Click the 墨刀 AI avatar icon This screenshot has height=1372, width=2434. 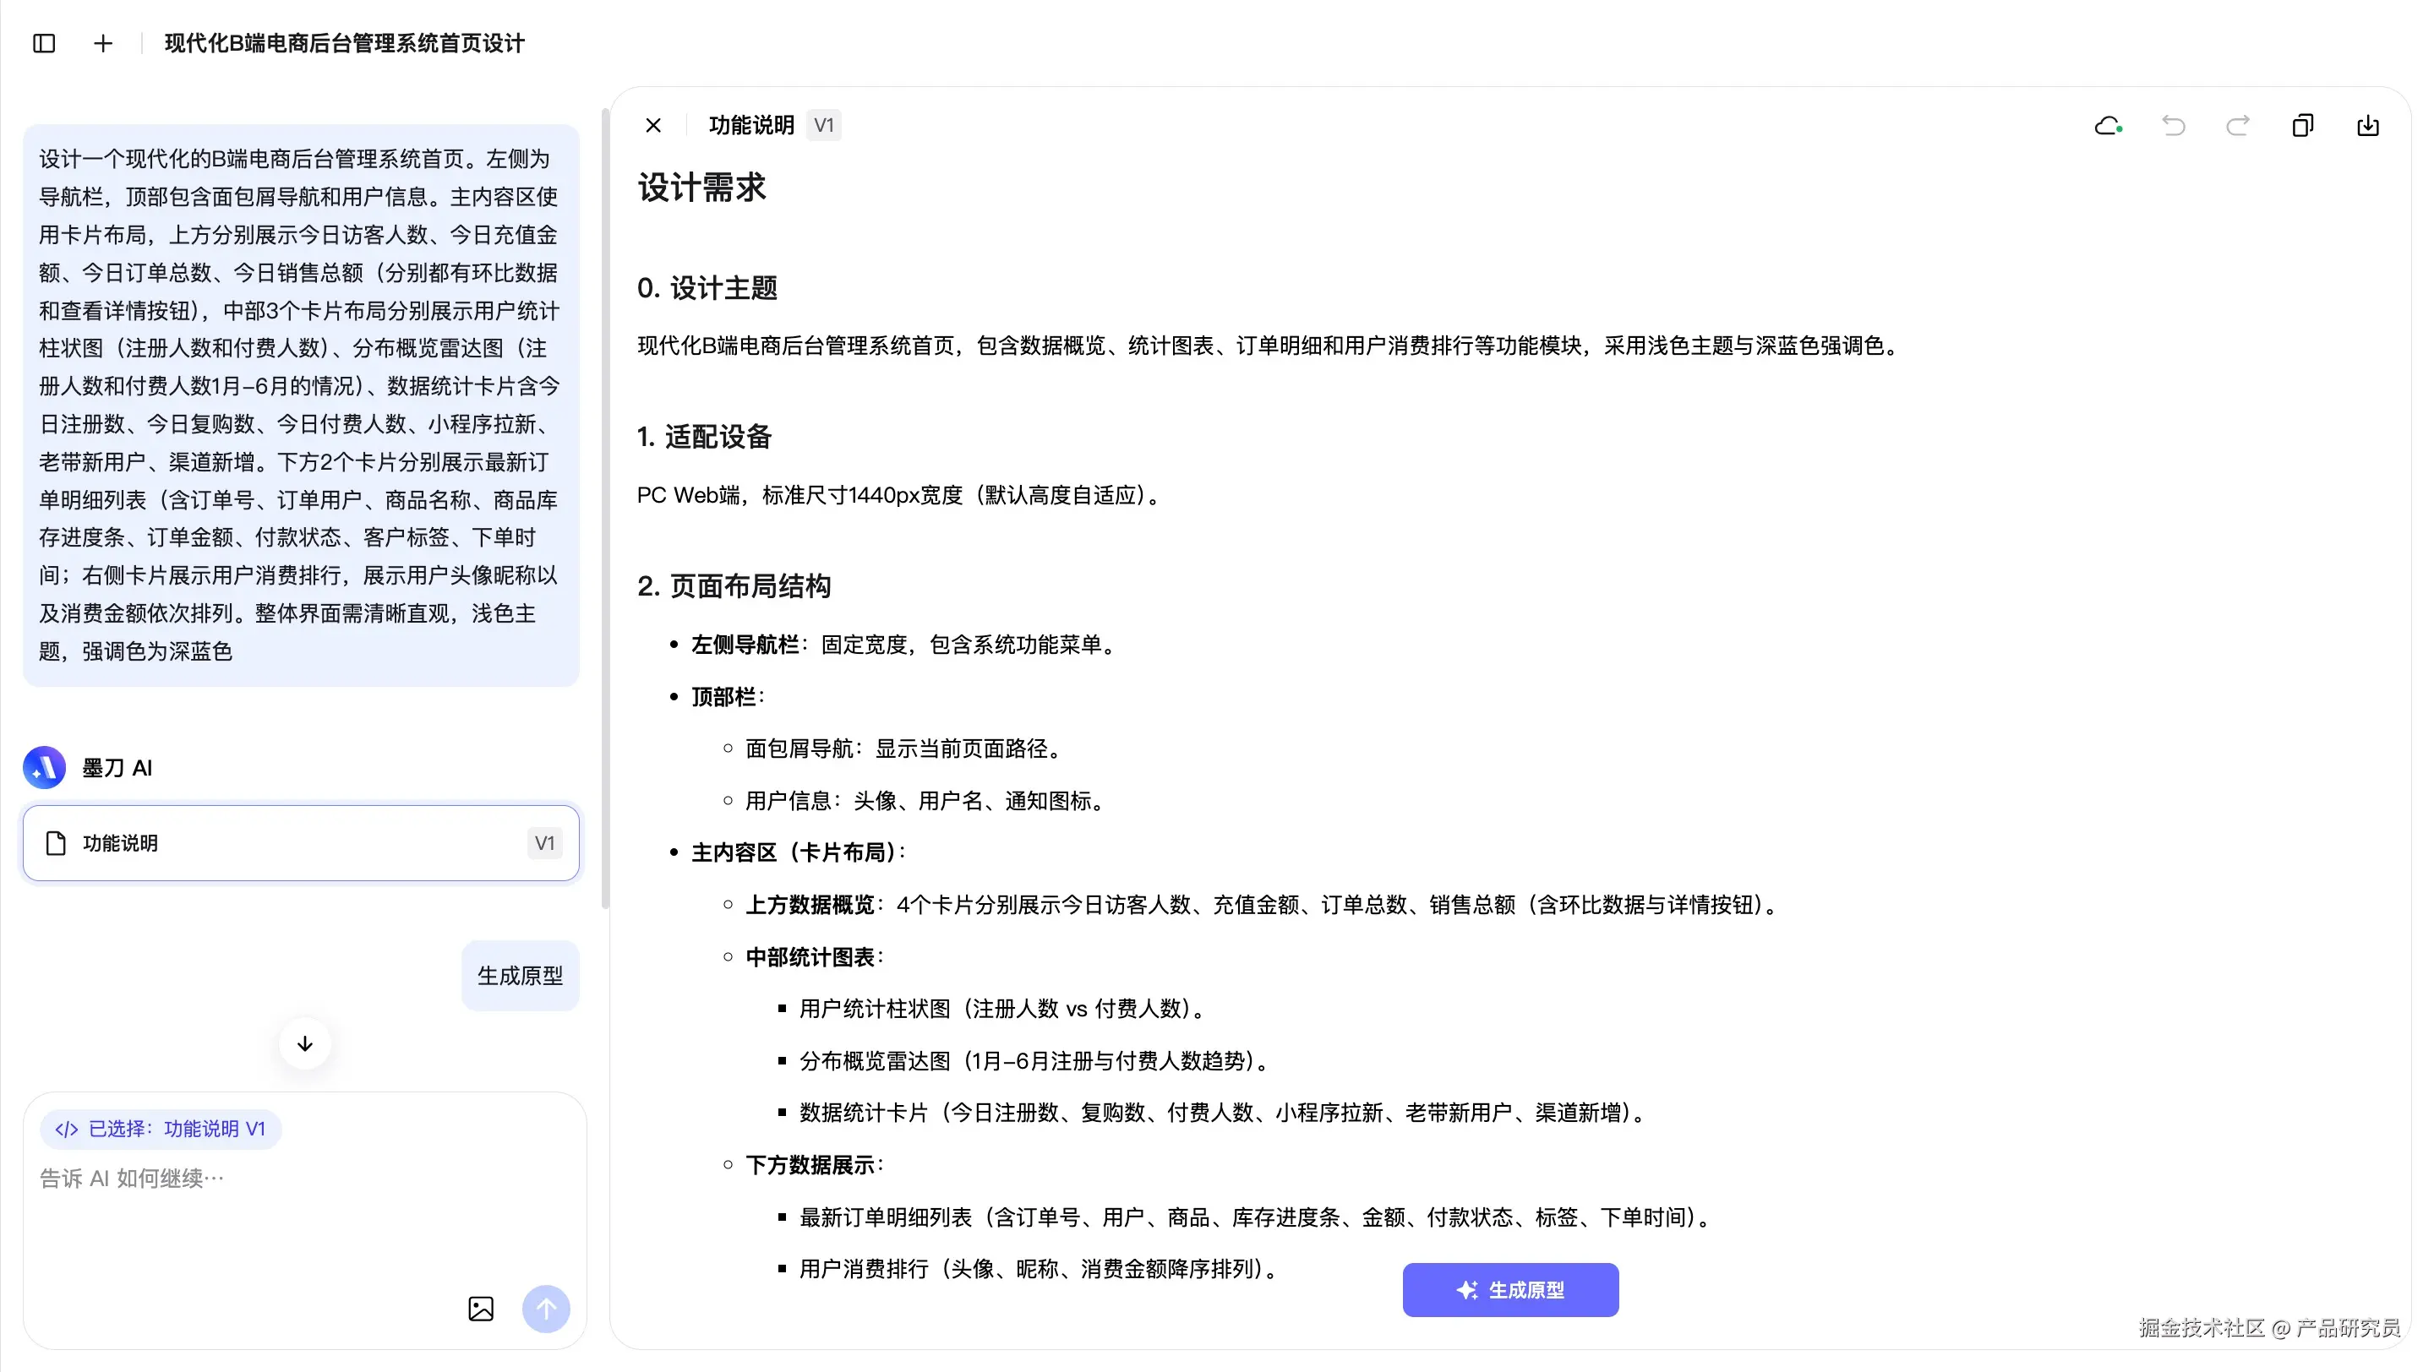(45, 768)
